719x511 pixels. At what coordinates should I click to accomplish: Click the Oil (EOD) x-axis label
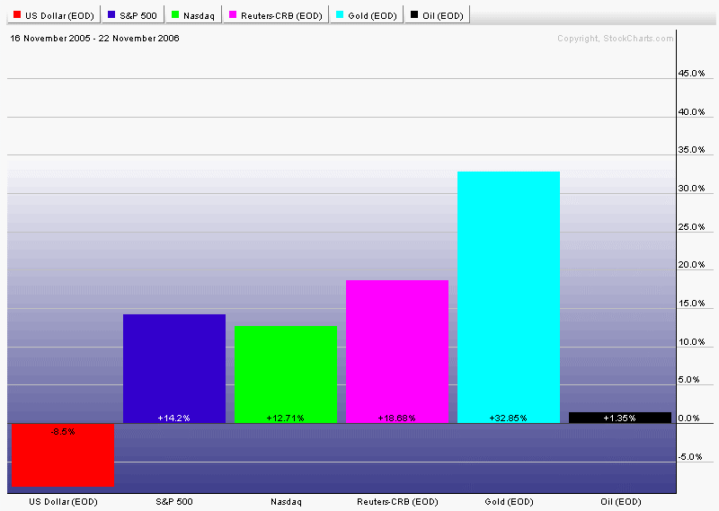pyautogui.click(x=621, y=501)
